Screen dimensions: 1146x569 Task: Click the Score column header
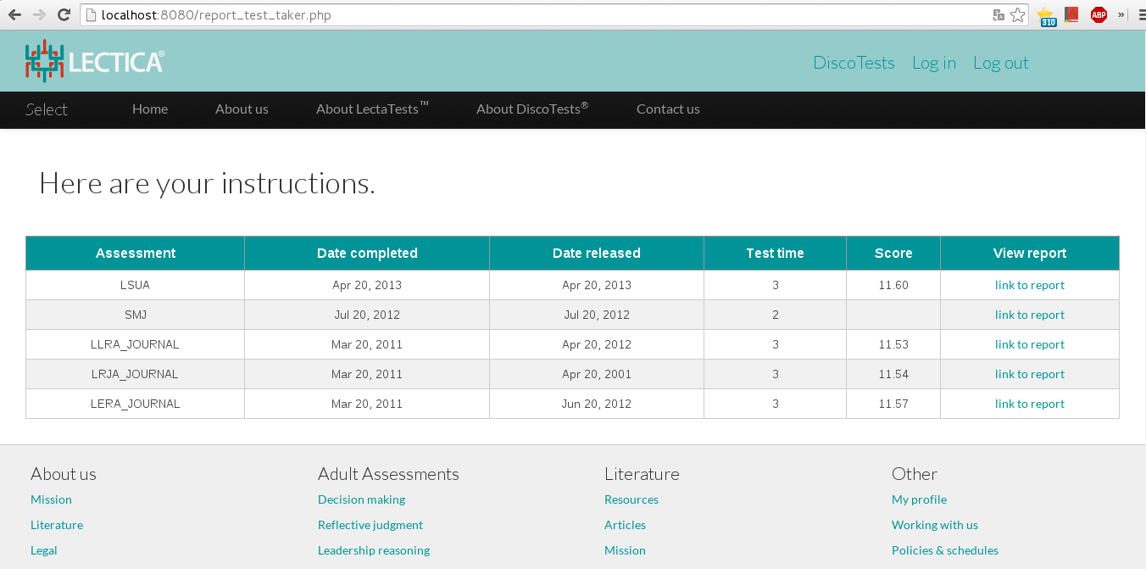[893, 253]
